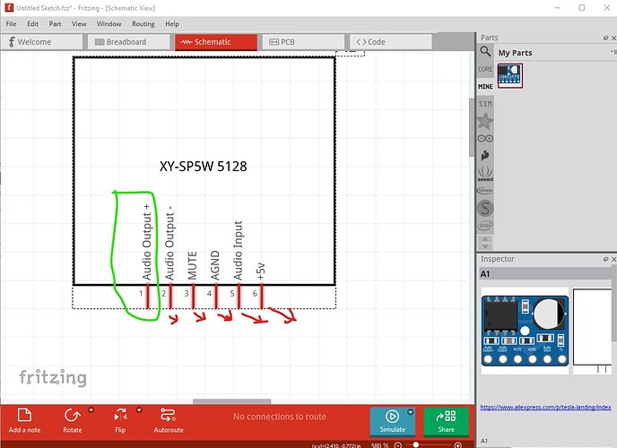617x448 pixels.
Task: Expand the Rotate options arrow
Action: 91,410
